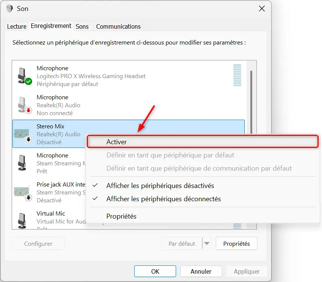Close the Son dialog window

coord(262,9)
